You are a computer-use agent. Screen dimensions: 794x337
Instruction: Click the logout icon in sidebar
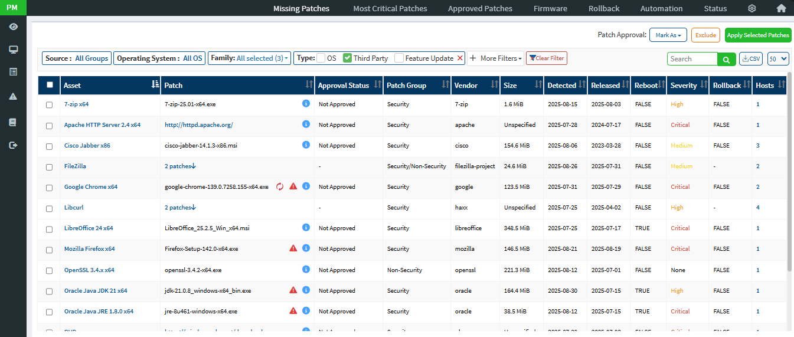(13, 145)
